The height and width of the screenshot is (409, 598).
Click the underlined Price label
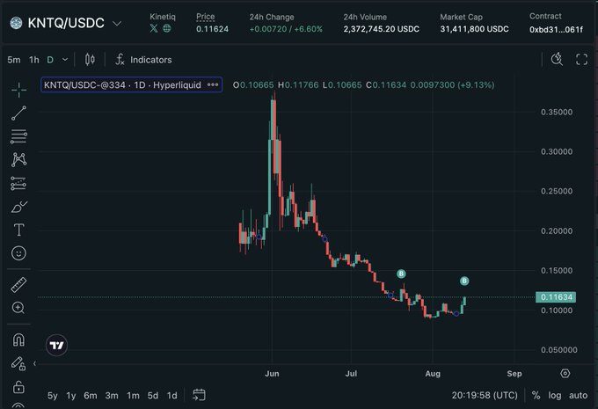click(x=205, y=17)
